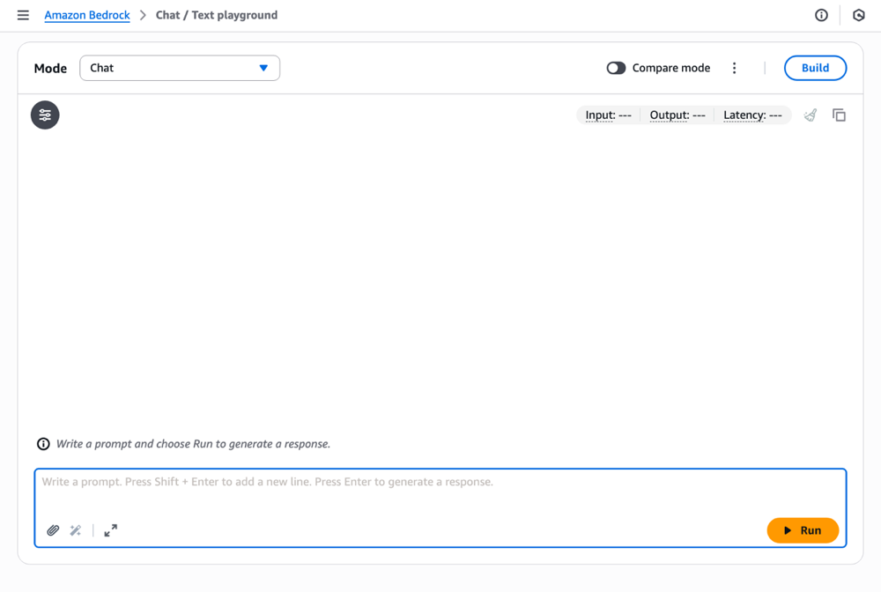Click the orange Run button
This screenshot has width=881, height=592.
(803, 530)
